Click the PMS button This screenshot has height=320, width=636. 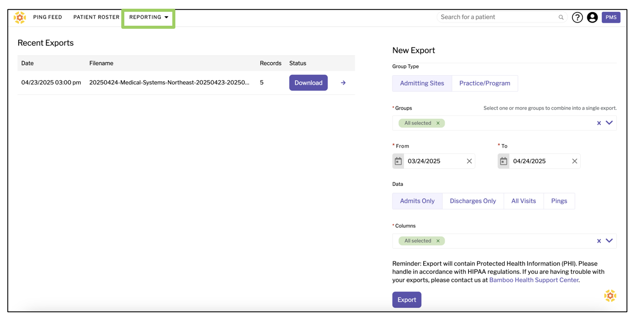[611, 17]
